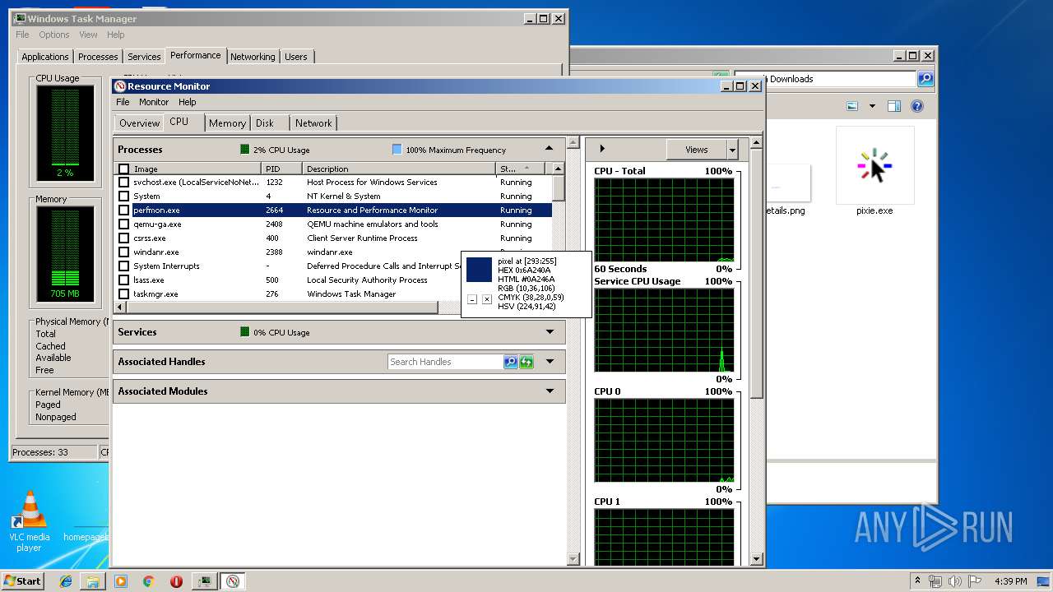Check the svchost.exe process checkbox

pos(124,183)
